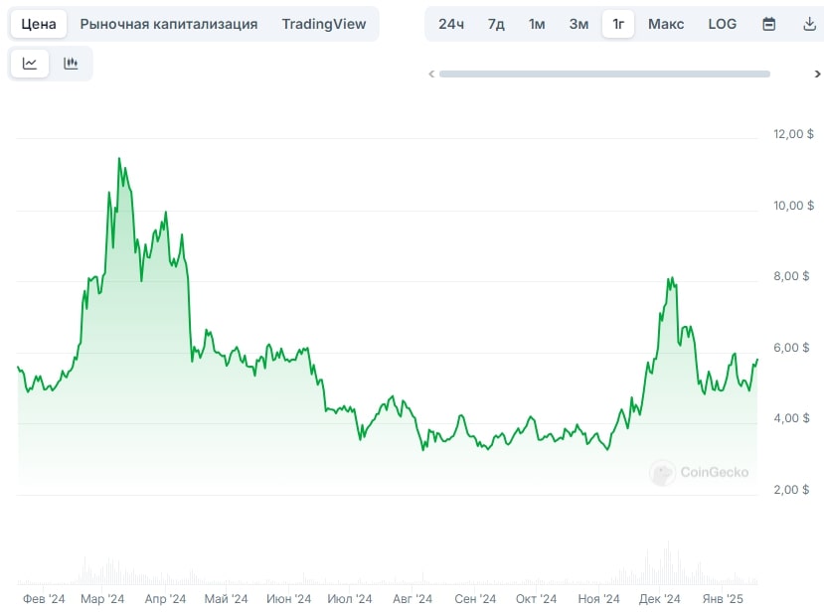
Task: Set time range to Макс
Action: coord(666,24)
